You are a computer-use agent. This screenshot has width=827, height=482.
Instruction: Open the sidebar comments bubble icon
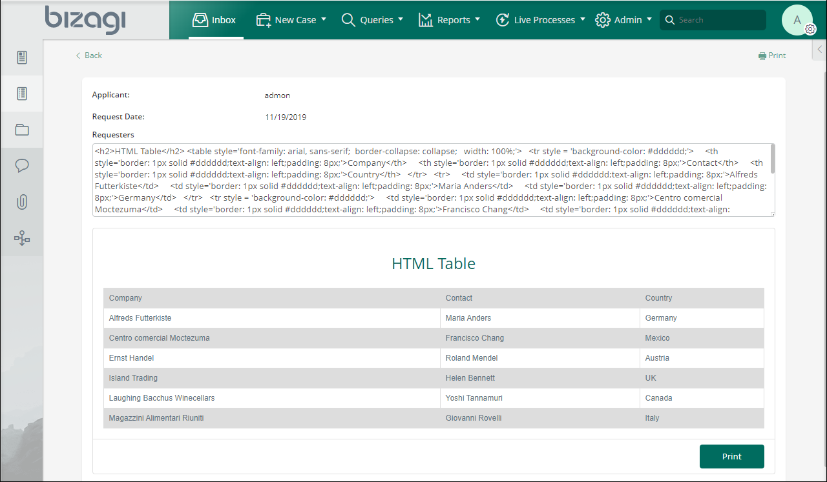pos(22,166)
